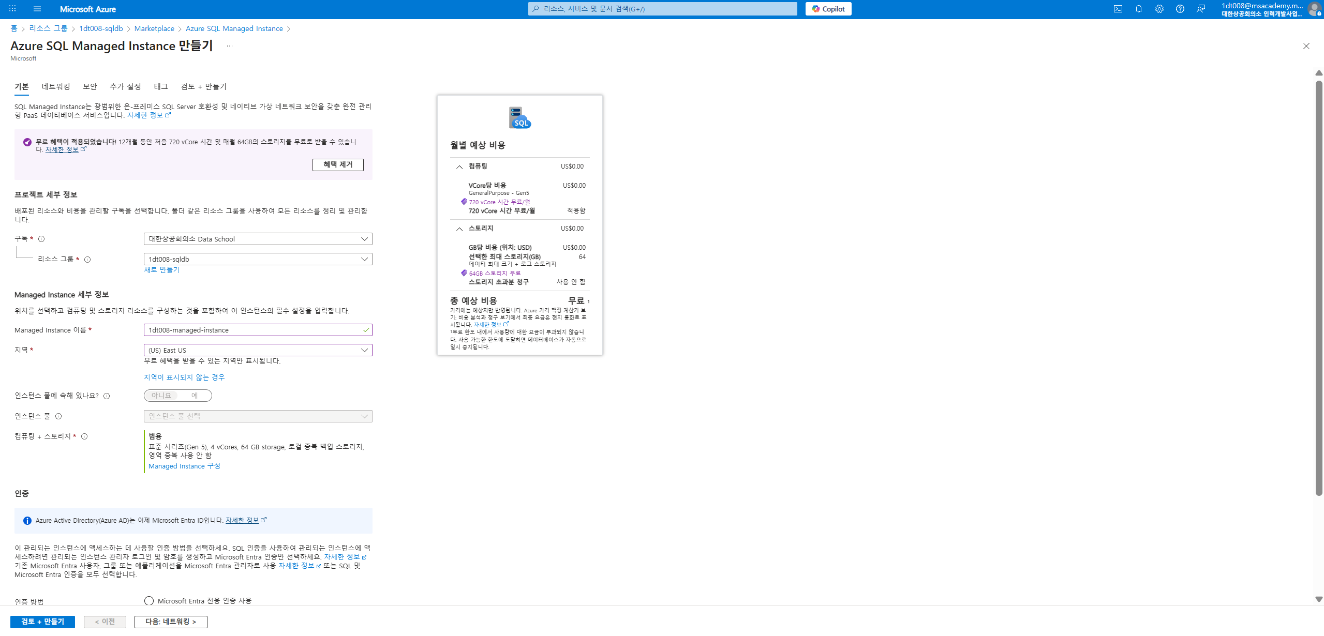Switch to the 추가 설정 tab

pos(125,86)
